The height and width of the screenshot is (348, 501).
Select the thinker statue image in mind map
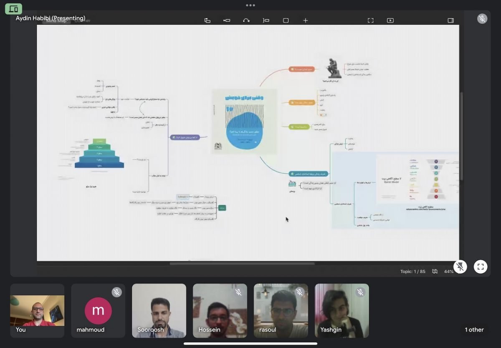[334, 68]
